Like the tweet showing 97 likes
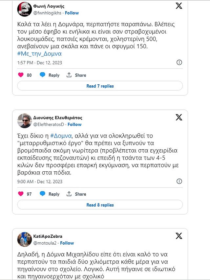The image size is (210, 280). (x=21, y=194)
